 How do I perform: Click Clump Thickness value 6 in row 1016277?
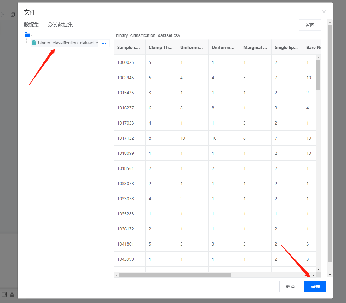click(x=161, y=108)
